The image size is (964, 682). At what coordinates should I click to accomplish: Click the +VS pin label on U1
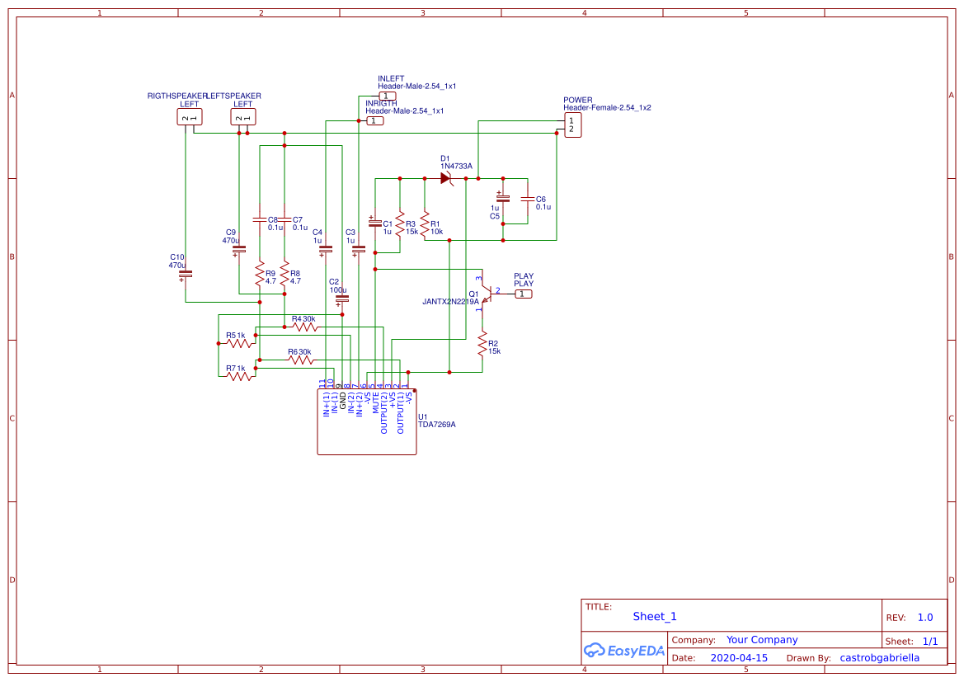click(x=393, y=400)
